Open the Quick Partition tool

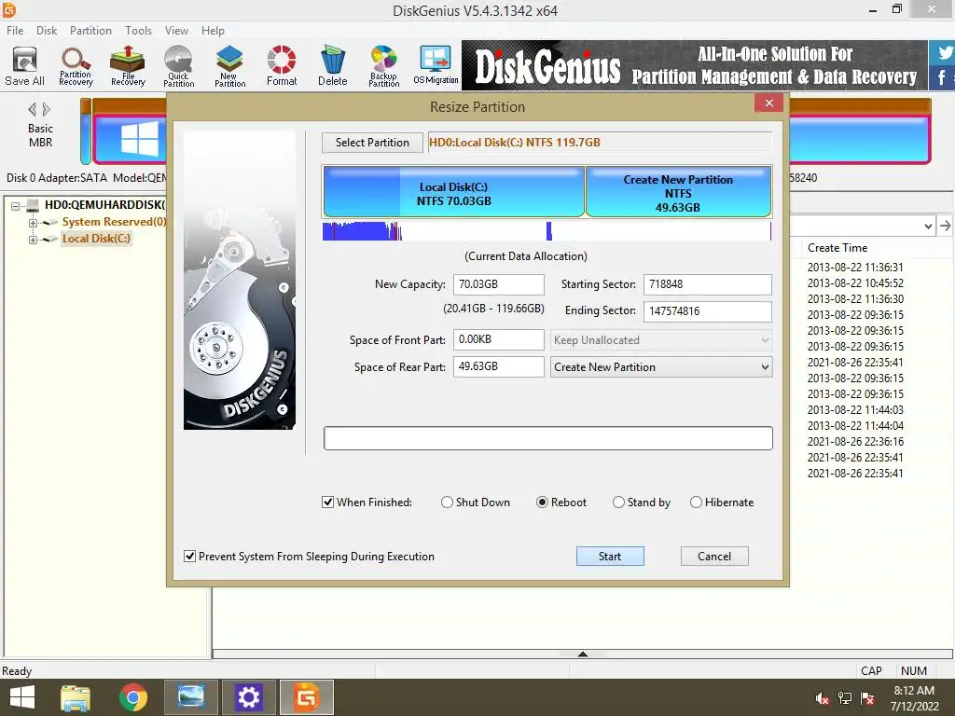(178, 66)
